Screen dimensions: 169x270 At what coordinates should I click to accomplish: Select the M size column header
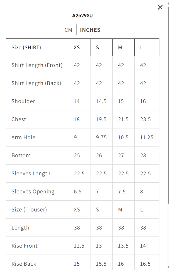pyautogui.click(x=120, y=47)
